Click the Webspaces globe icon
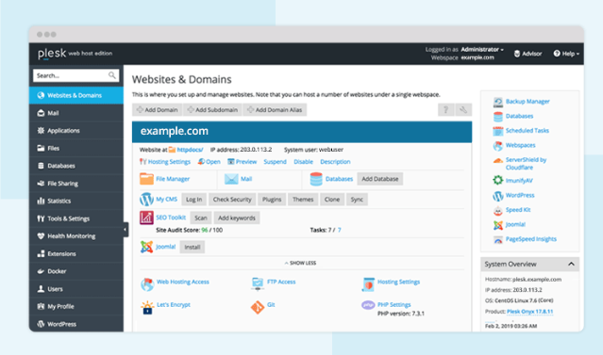 click(498, 145)
